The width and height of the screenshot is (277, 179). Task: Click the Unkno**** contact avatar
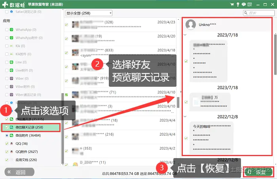tap(191, 24)
